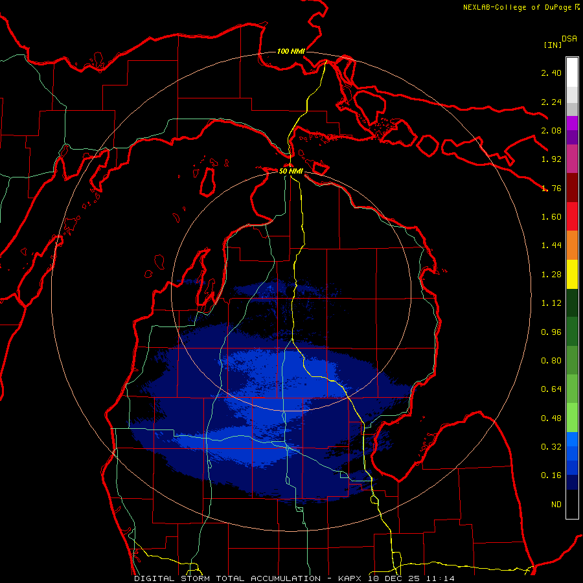The height and width of the screenshot is (583, 583).
Task: Click the 1.76 legend value
Action: [x=551, y=188]
